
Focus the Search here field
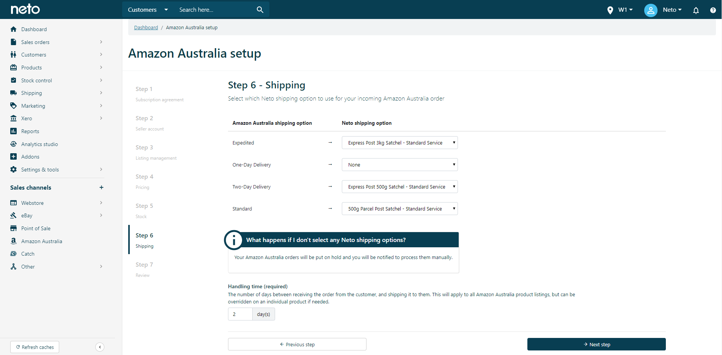coord(214,9)
